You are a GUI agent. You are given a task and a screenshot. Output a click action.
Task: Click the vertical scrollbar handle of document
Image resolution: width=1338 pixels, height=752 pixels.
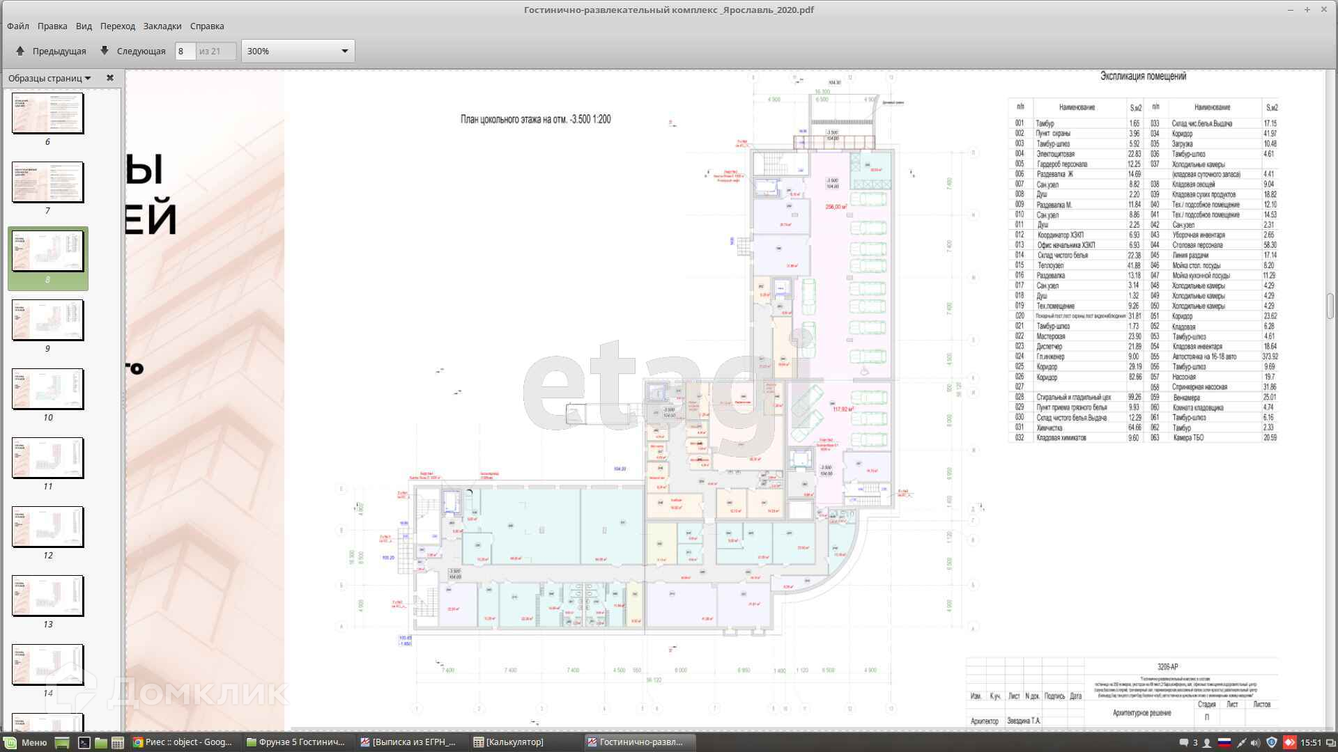pyautogui.click(x=1330, y=305)
